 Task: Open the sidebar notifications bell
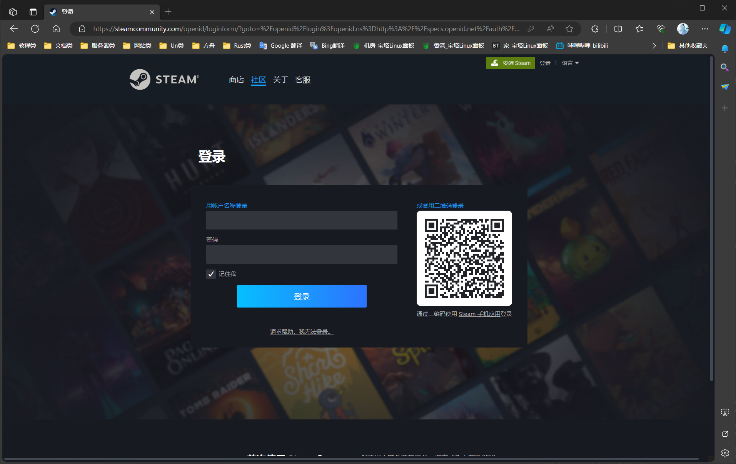[x=725, y=48]
